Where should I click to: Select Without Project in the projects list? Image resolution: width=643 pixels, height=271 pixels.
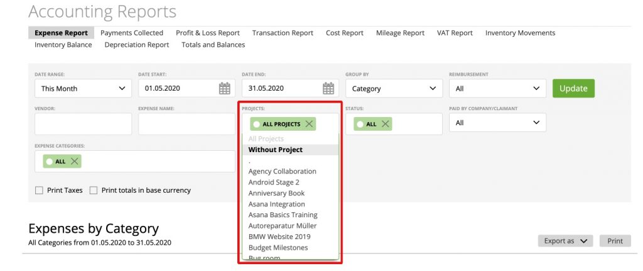click(290, 150)
